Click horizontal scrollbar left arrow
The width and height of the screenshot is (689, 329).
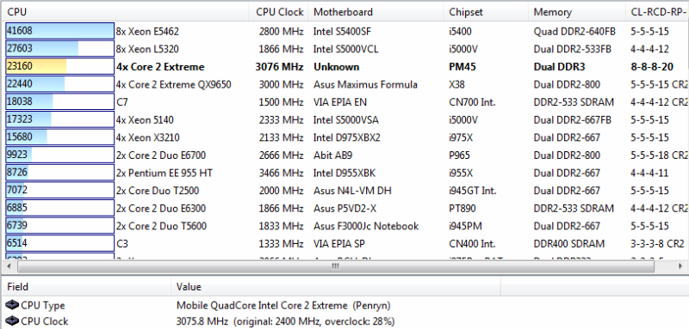click(x=9, y=266)
